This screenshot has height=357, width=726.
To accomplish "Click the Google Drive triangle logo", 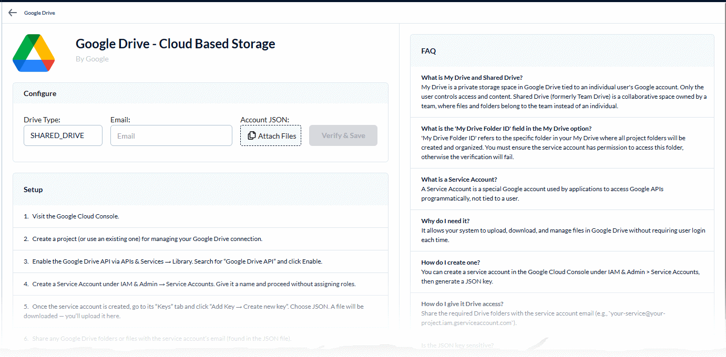I will [x=34, y=53].
